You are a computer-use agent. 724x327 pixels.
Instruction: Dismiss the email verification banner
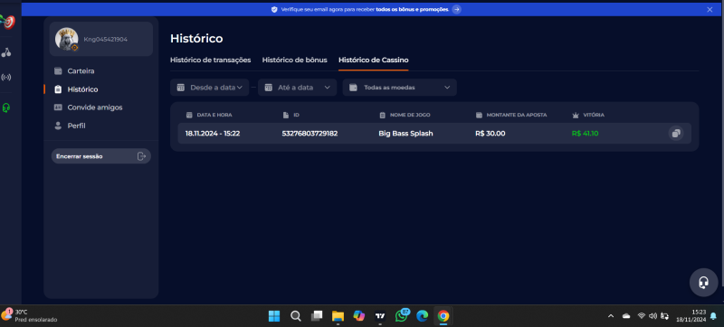pyautogui.click(x=710, y=9)
